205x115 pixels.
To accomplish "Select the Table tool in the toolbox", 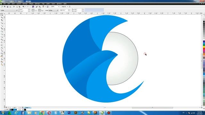I will pyautogui.click(x=2, y=45).
